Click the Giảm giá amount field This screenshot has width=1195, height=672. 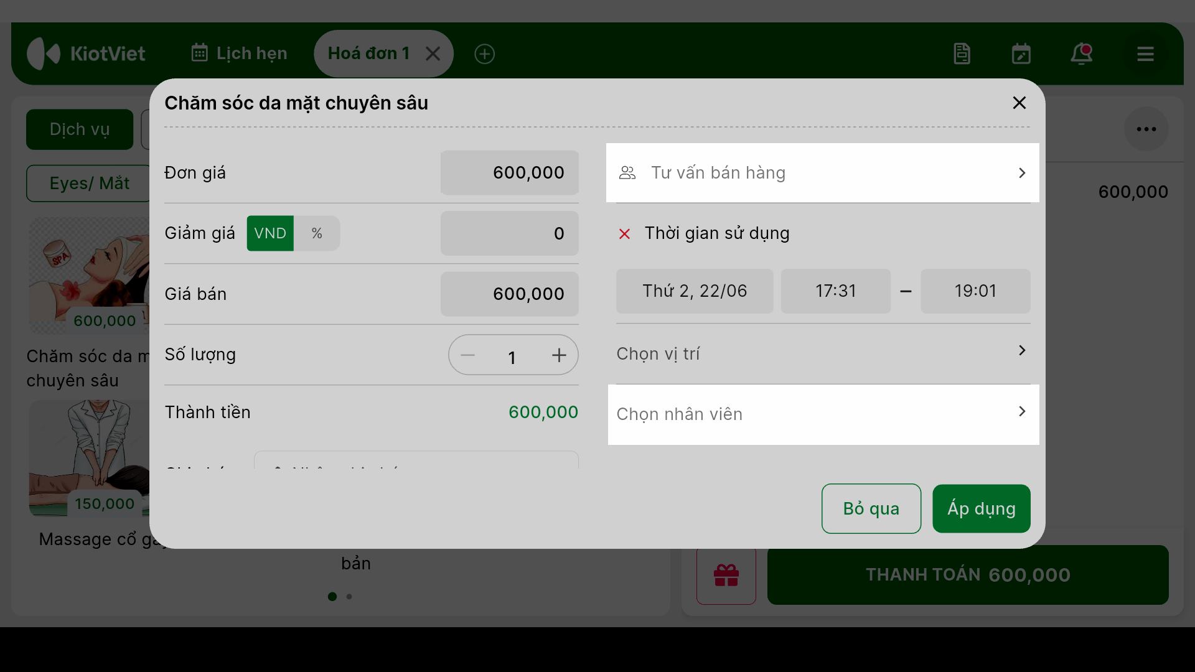point(510,233)
